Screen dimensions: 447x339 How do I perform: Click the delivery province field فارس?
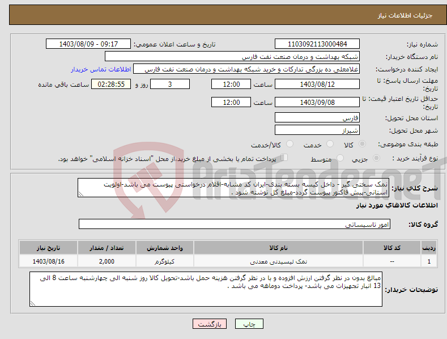tap(317, 117)
